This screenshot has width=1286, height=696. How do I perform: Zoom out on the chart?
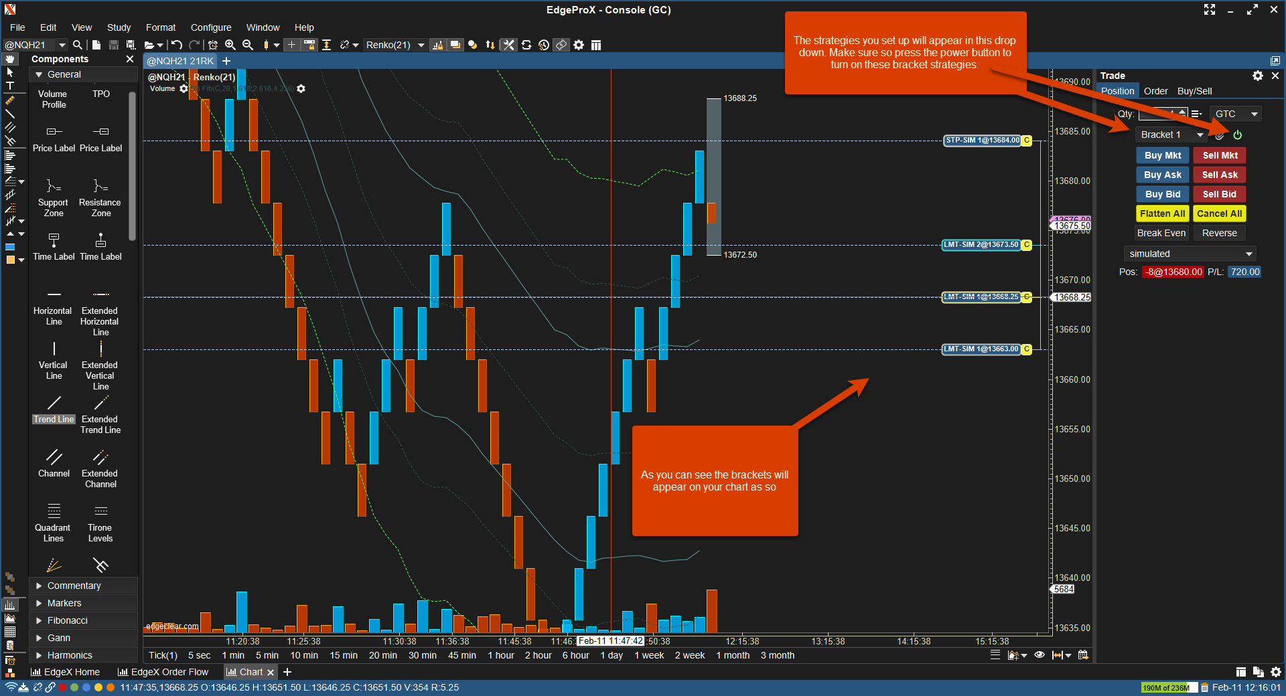click(x=248, y=45)
